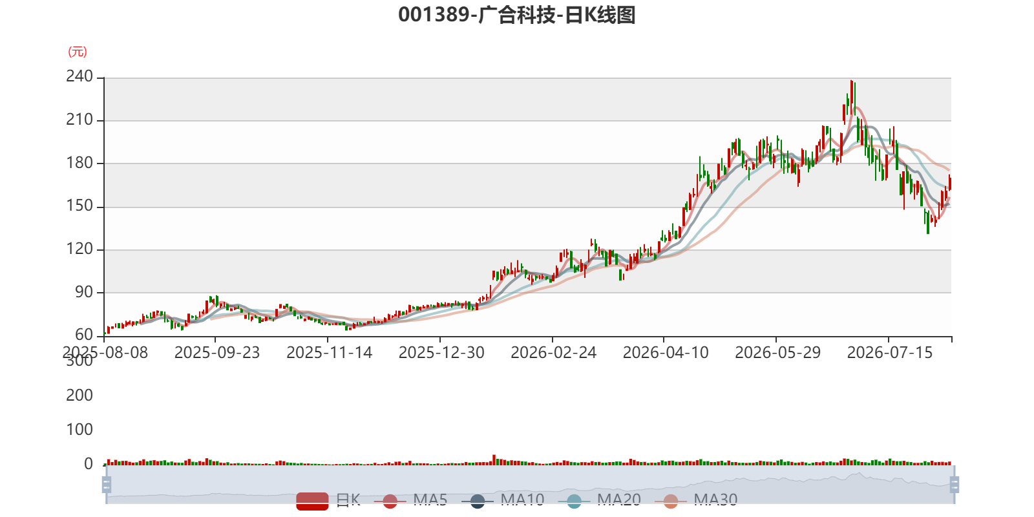Screen dimensions: 1034x517
Task: Select the 2026-02-24 date axis label
Action: point(553,353)
